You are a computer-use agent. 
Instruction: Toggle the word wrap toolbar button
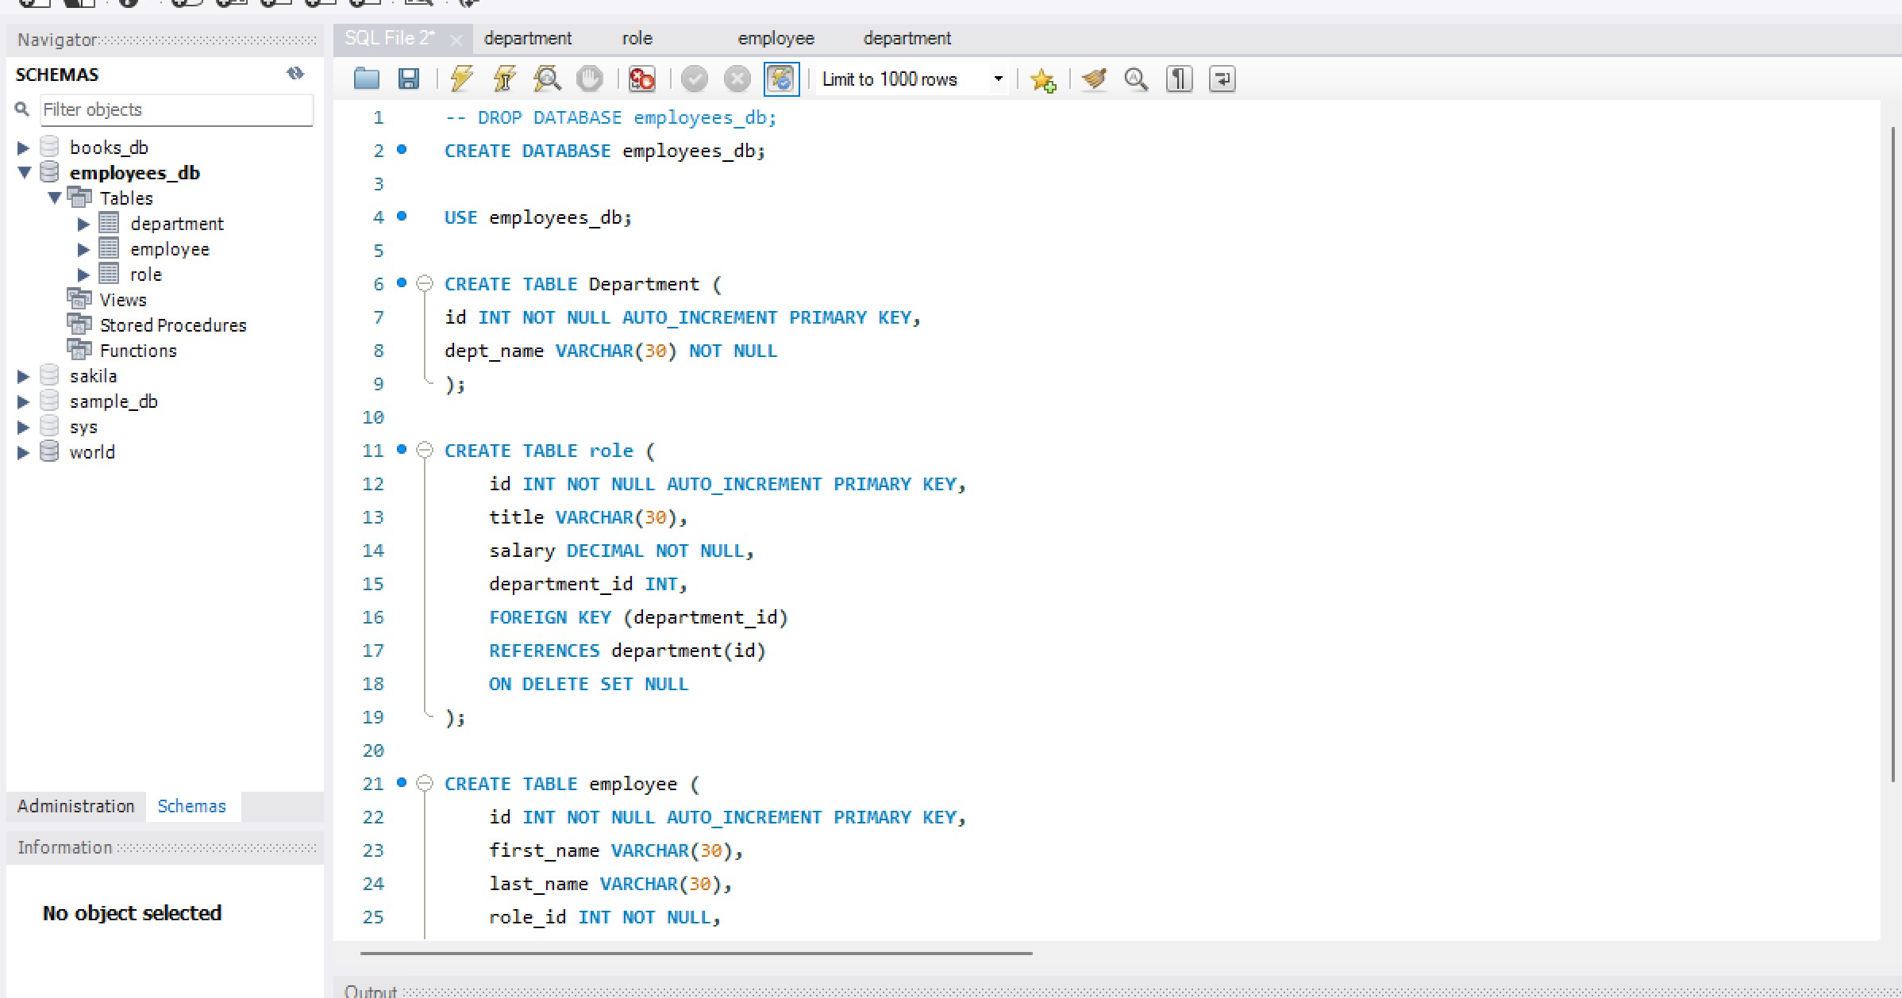click(1222, 79)
